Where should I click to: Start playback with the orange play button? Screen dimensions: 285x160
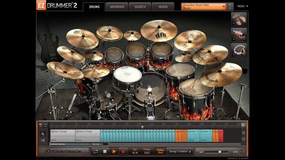point(114,152)
